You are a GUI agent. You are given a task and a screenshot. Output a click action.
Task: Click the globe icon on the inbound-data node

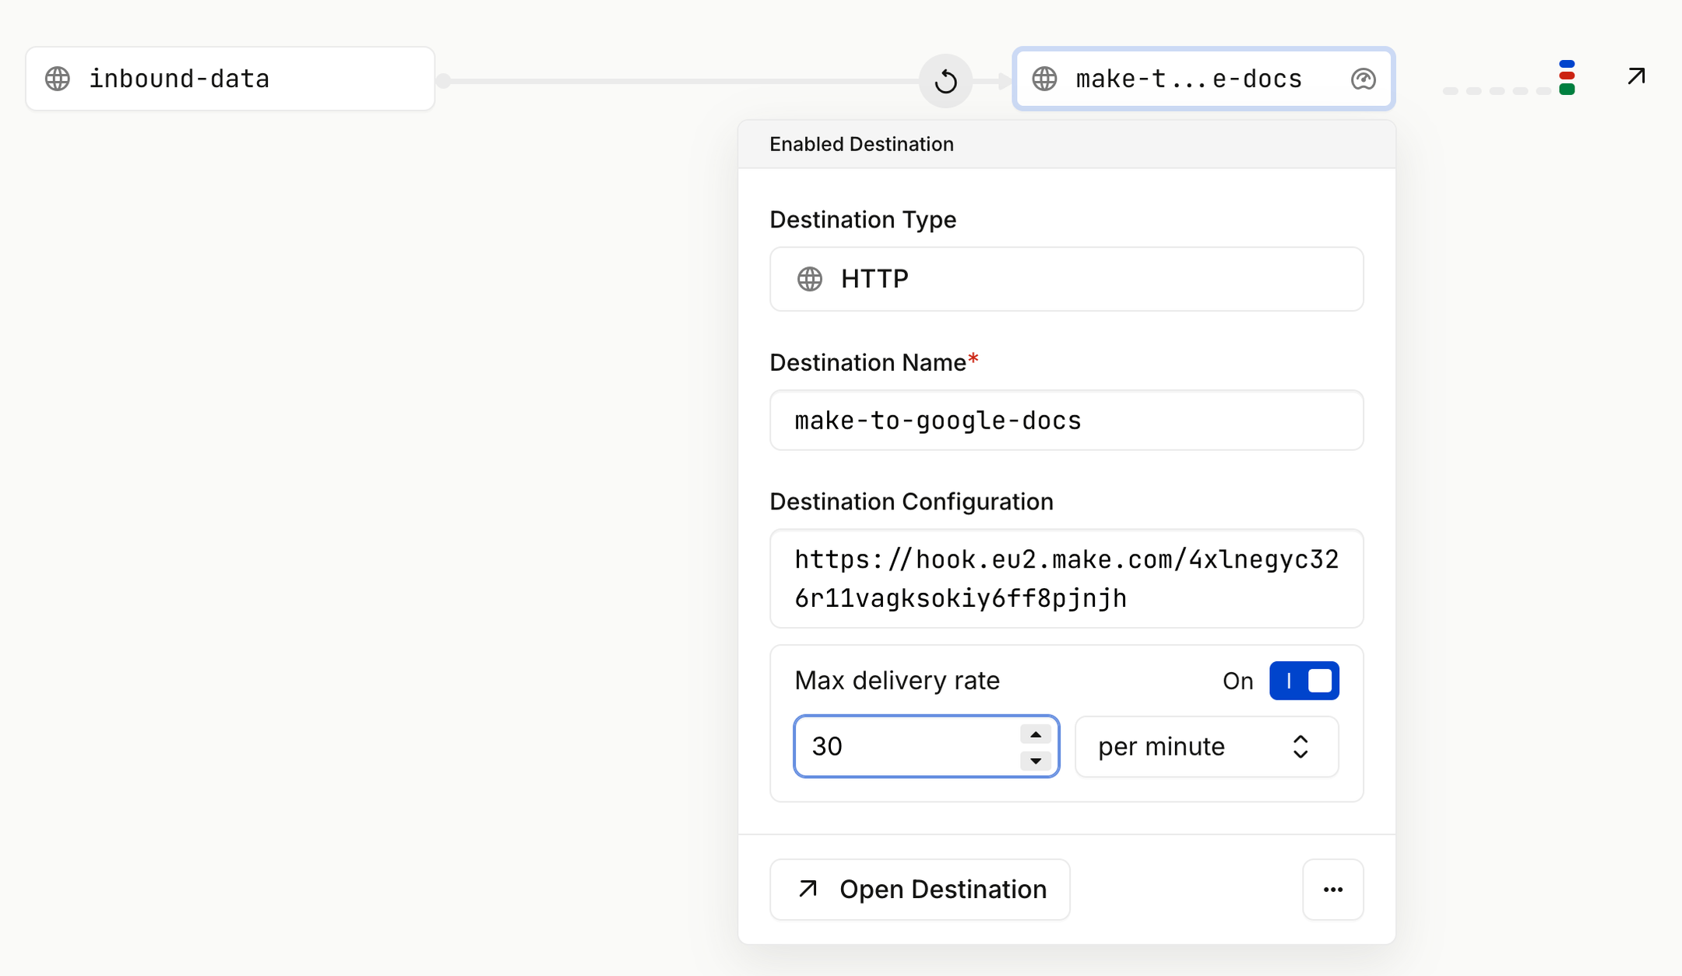click(x=58, y=78)
